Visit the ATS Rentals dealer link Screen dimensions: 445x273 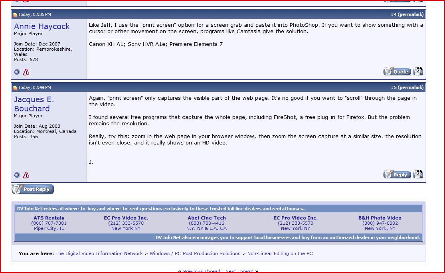(49, 218)
